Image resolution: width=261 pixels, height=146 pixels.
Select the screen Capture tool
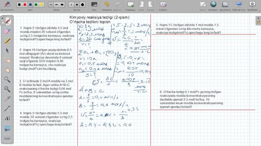(x=7, y=129)
